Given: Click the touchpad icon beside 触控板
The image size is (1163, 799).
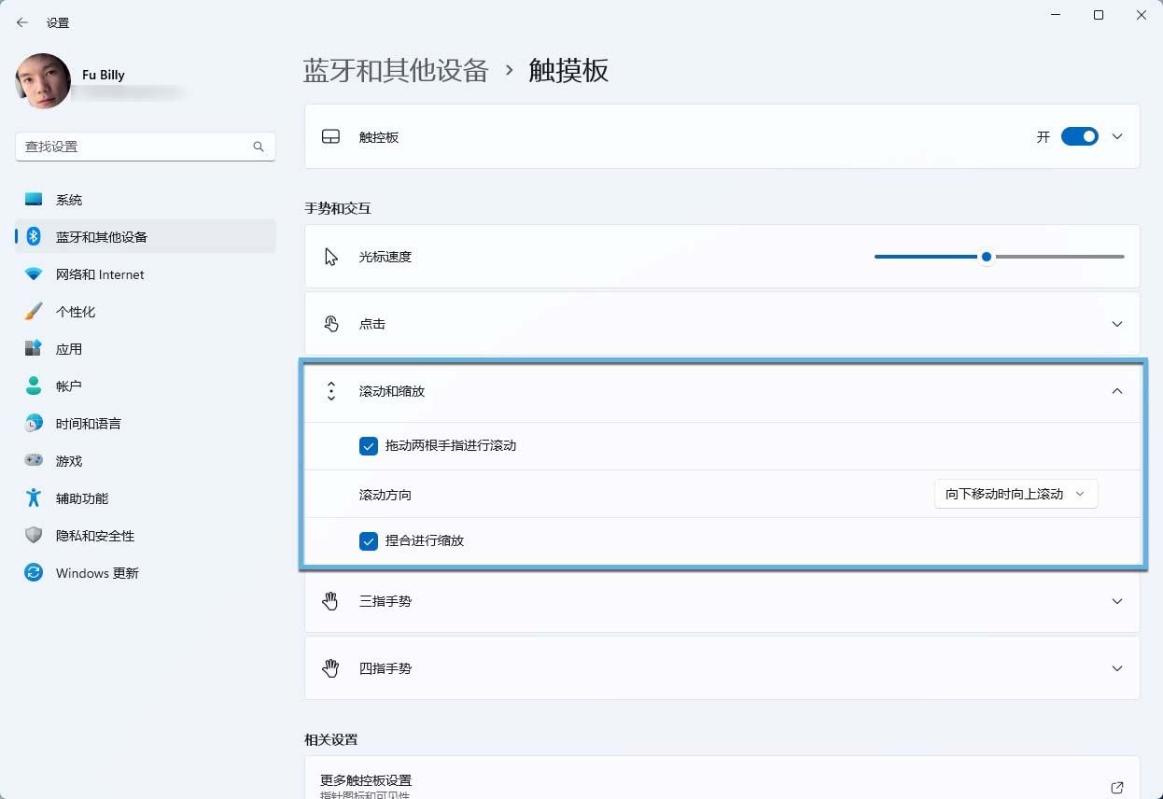Looking at the screenshot, I should click(x=330, y=136).
